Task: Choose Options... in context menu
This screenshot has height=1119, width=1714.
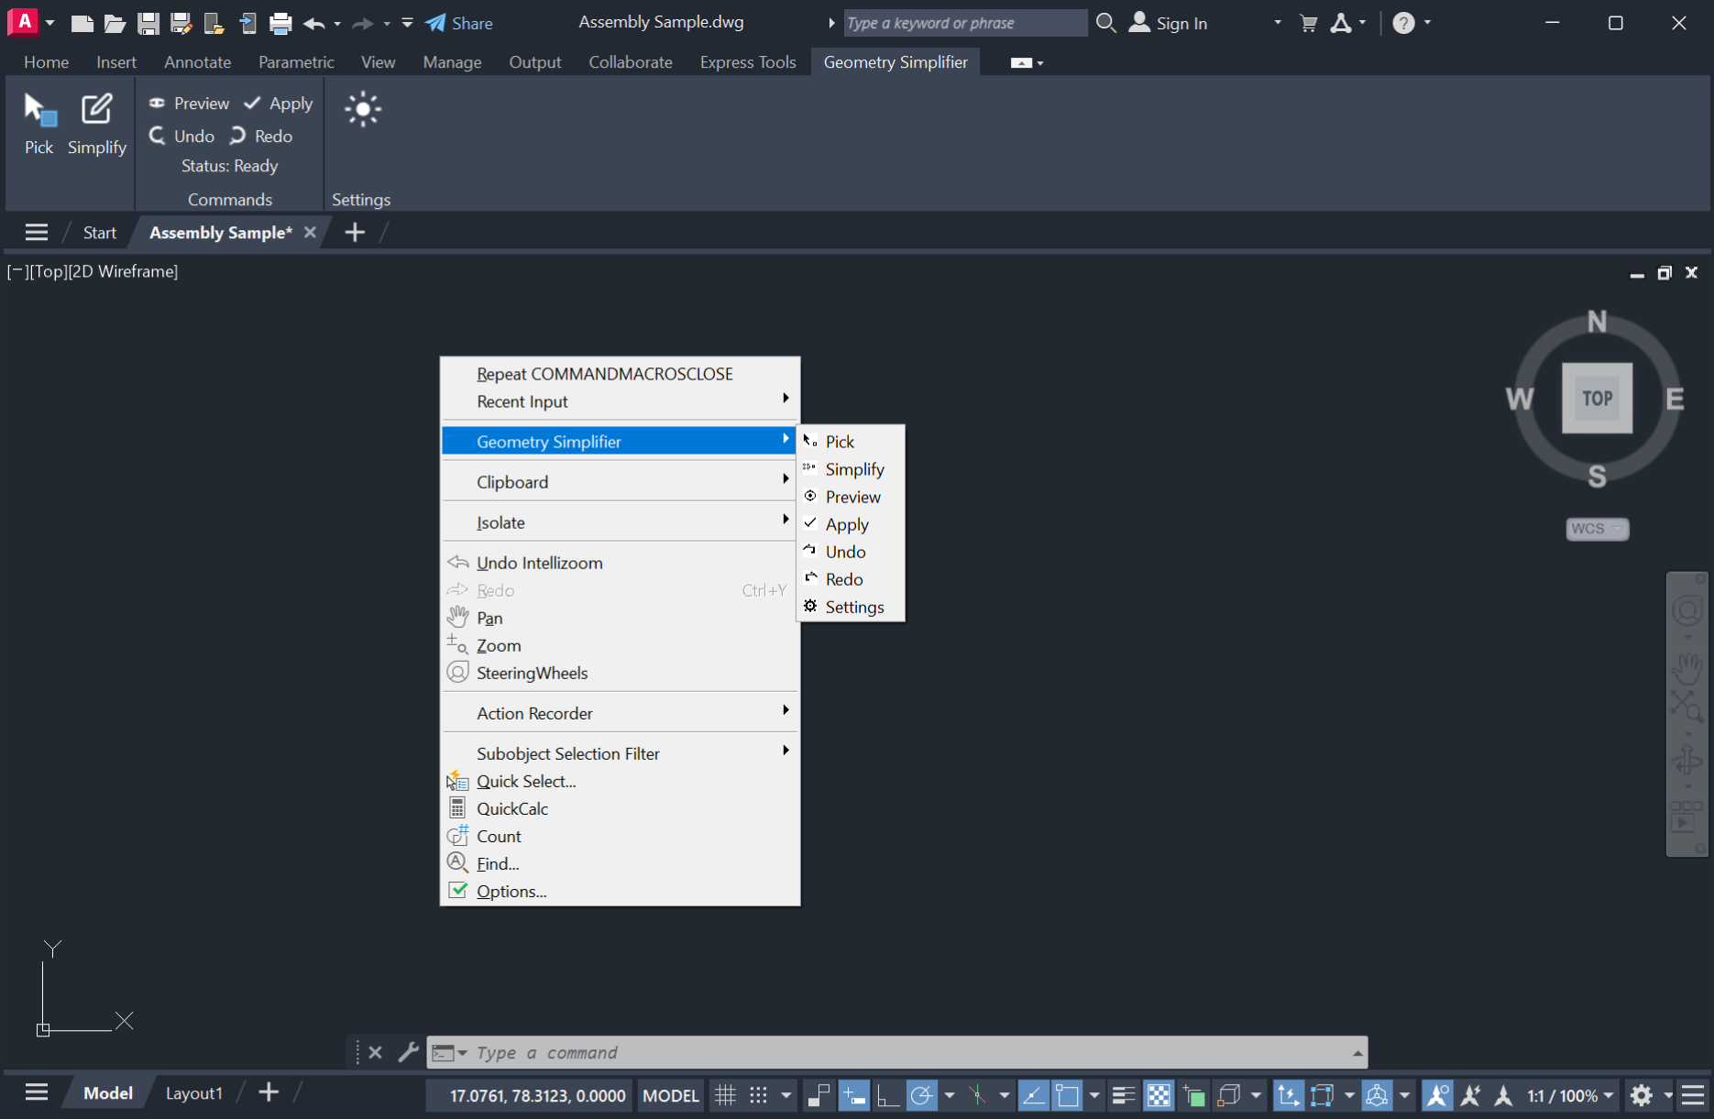Action: 620,891
